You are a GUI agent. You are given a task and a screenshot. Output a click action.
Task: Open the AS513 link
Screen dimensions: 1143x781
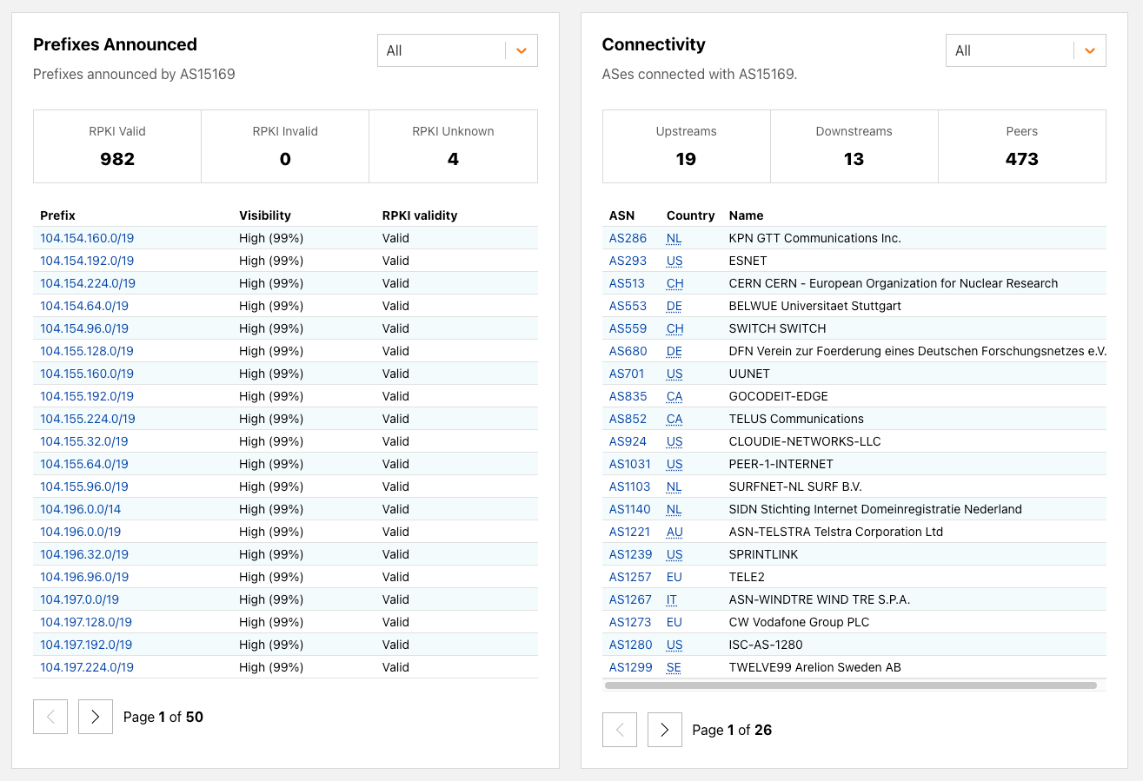pos(627,283)
